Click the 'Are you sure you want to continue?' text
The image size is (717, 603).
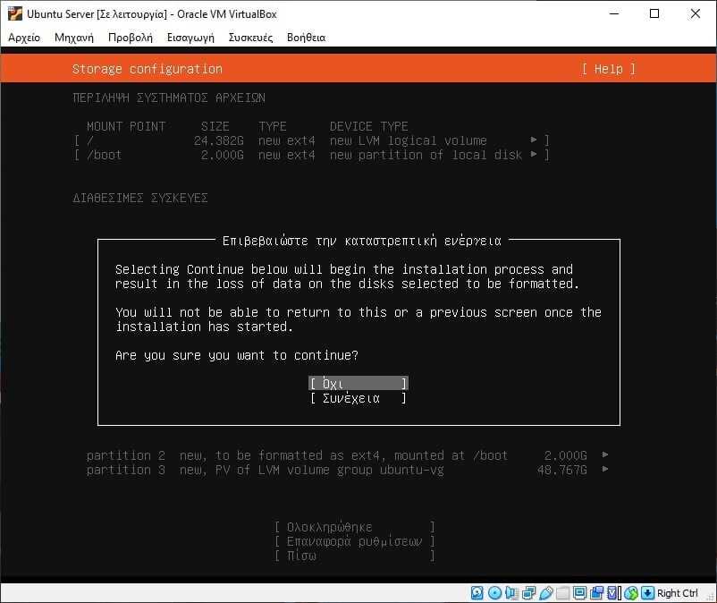click(x=237, y=355)
